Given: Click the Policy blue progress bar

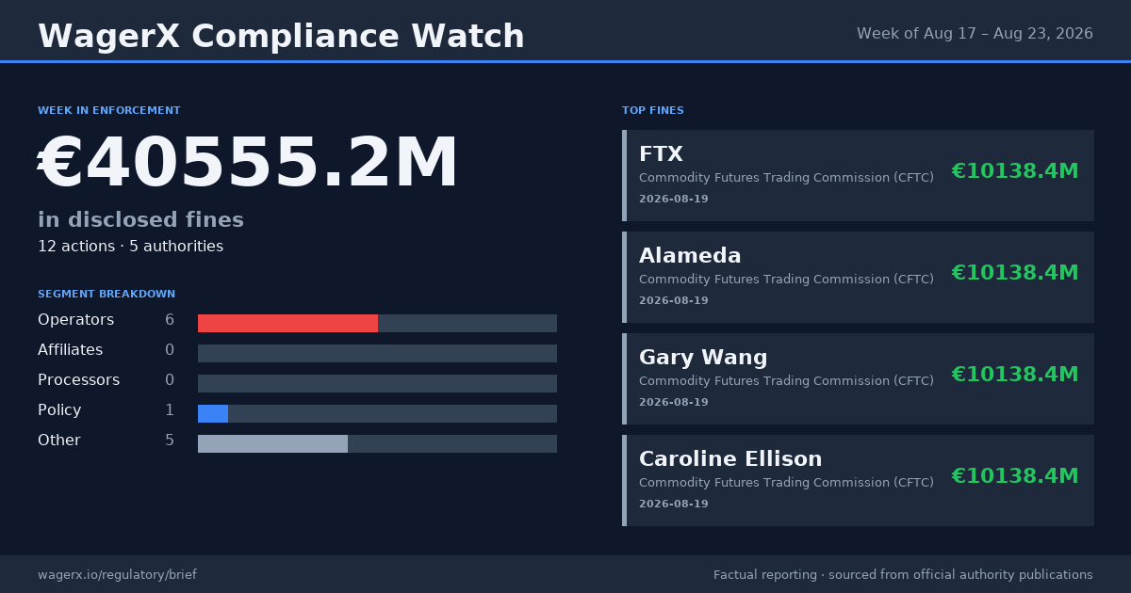Looking at the screenshot, I should [x=213, y=413].
